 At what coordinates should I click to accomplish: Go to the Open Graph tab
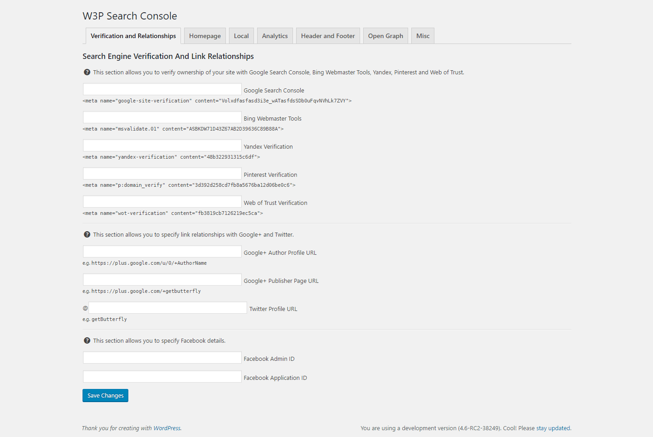[x=385, y=36]
